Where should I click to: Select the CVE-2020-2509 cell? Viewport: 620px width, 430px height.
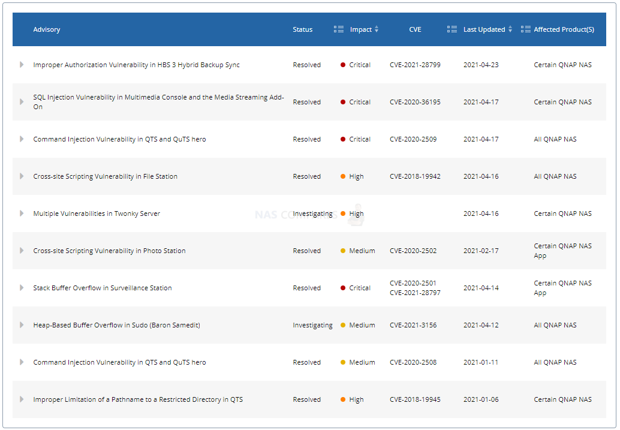pyautogui.click(x=413, y=139)
